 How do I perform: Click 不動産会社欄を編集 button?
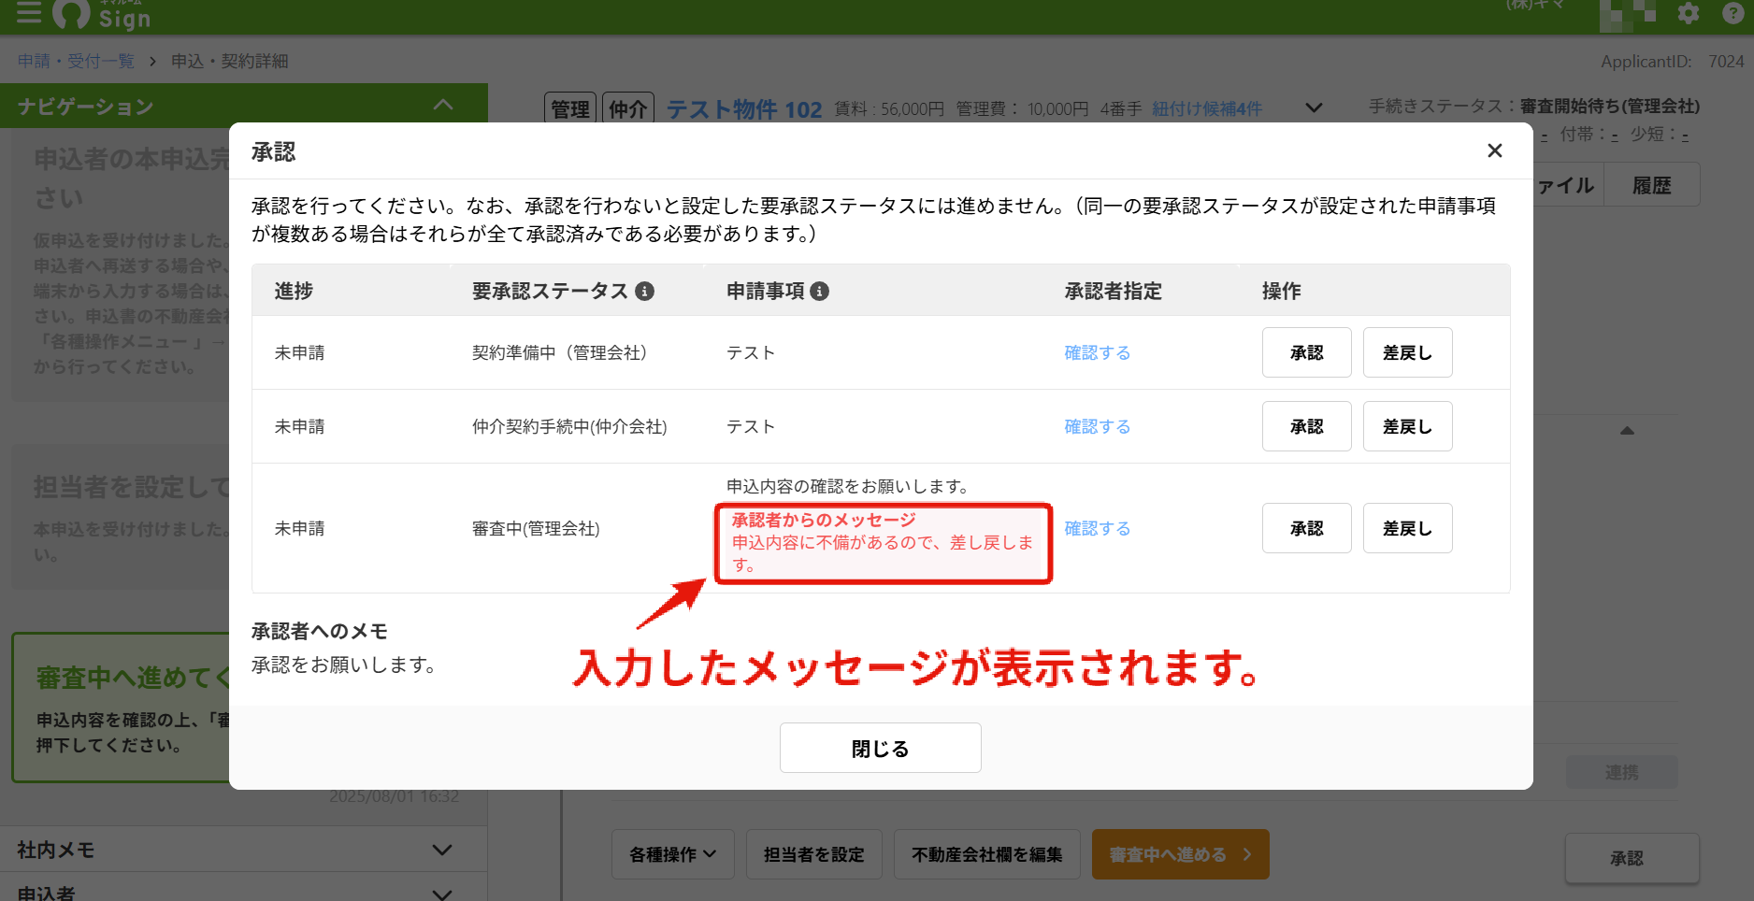pyautogui.click(x=986, y=854)
